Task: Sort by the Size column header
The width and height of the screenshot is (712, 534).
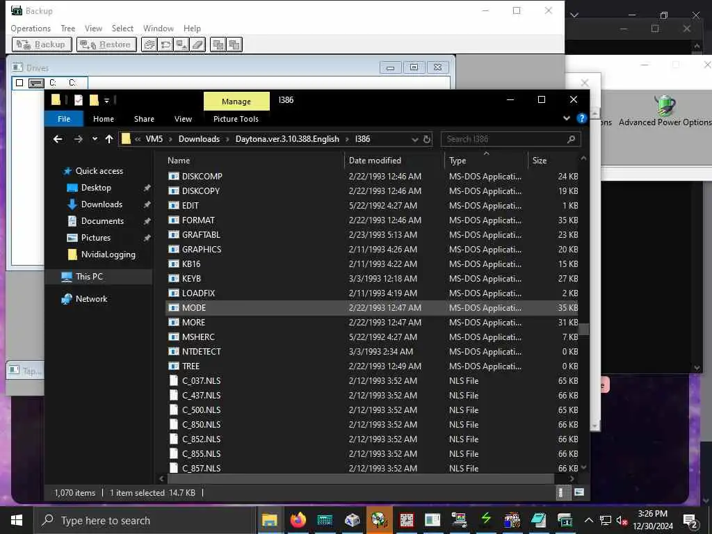Action: pos(539,161)
